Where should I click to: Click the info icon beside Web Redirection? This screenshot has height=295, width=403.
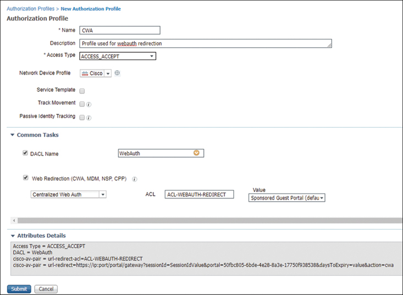(135, 178)
